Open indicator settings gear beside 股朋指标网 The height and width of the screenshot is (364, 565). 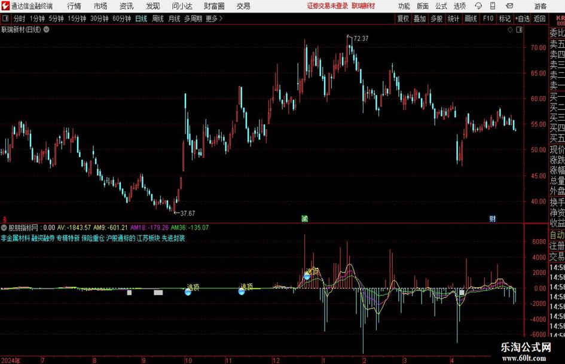[4, 228]
